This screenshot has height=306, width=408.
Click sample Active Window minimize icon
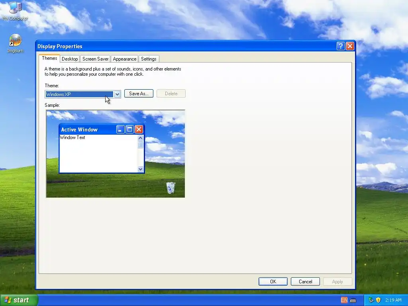coord(120,129)
